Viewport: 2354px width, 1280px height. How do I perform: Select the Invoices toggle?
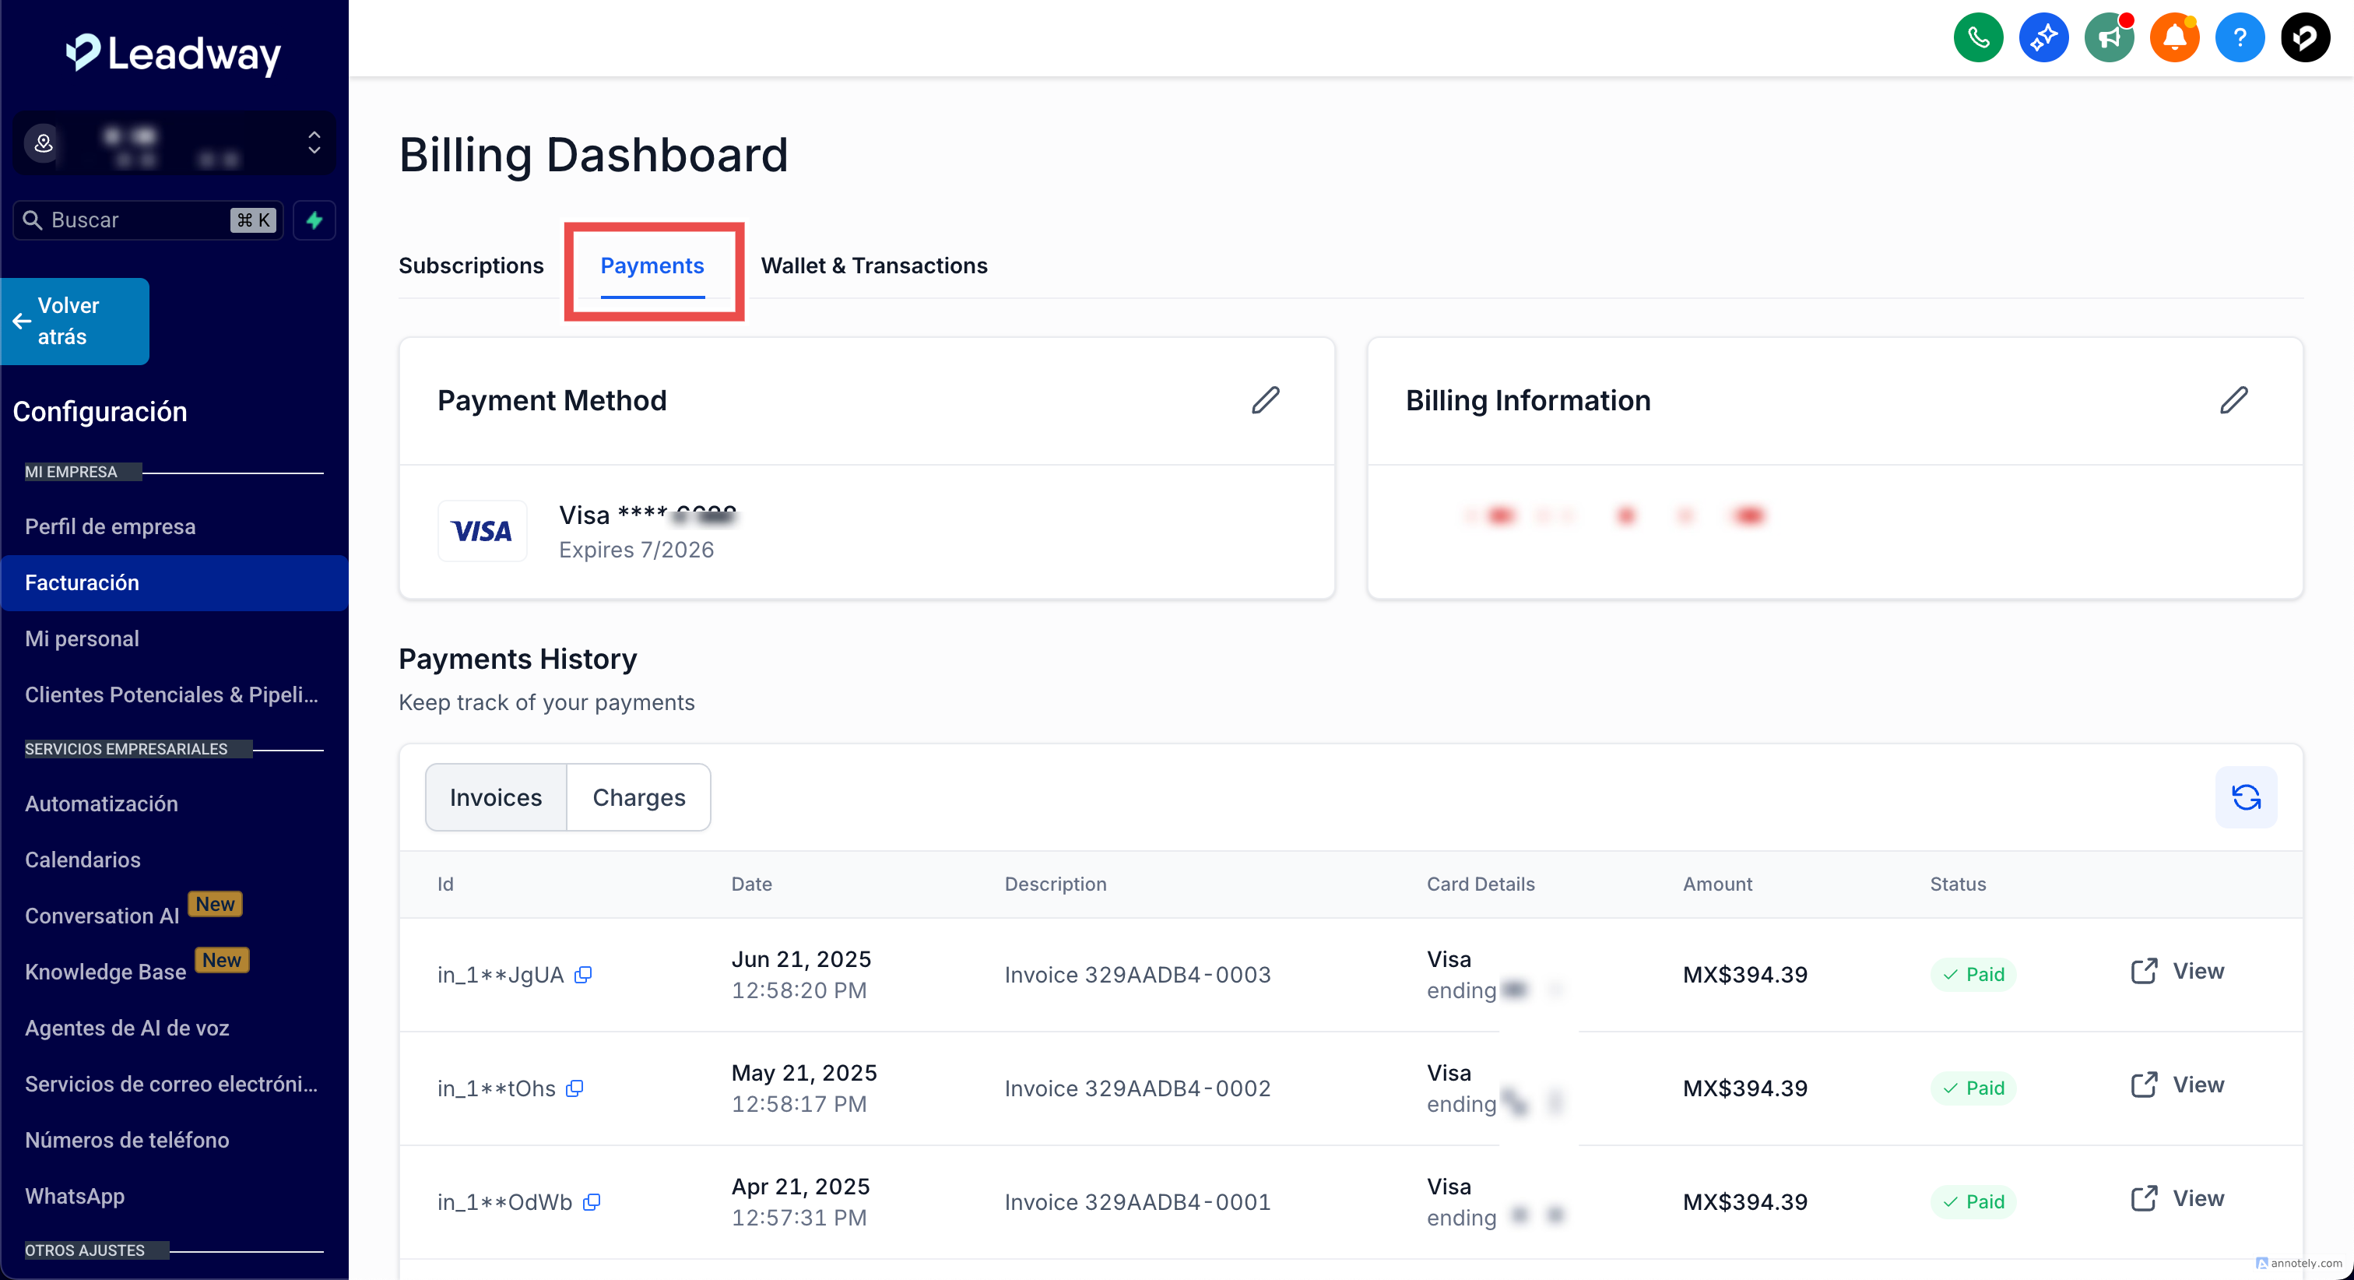495,797
